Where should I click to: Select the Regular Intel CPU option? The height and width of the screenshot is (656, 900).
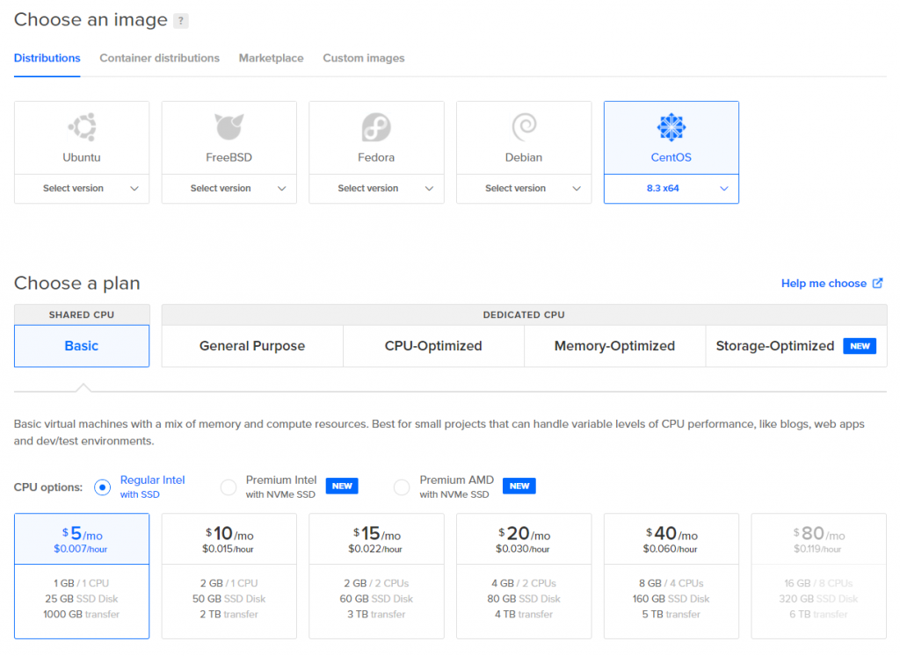(x=102, y=486)
